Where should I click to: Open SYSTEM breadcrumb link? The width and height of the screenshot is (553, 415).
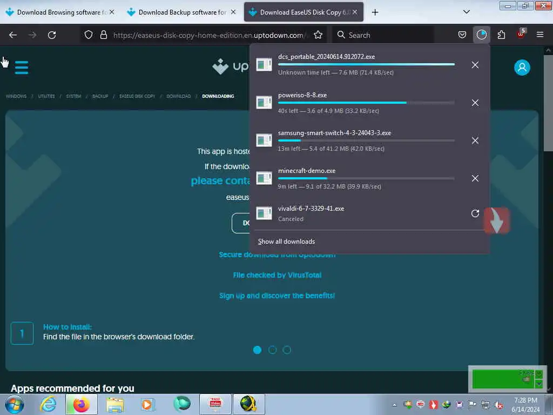point(73,96)
